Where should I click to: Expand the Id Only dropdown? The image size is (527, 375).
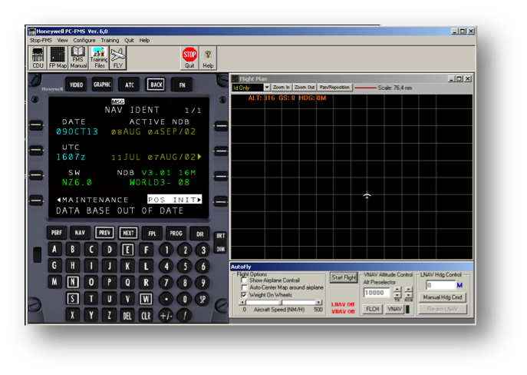[x=267, y=88]
